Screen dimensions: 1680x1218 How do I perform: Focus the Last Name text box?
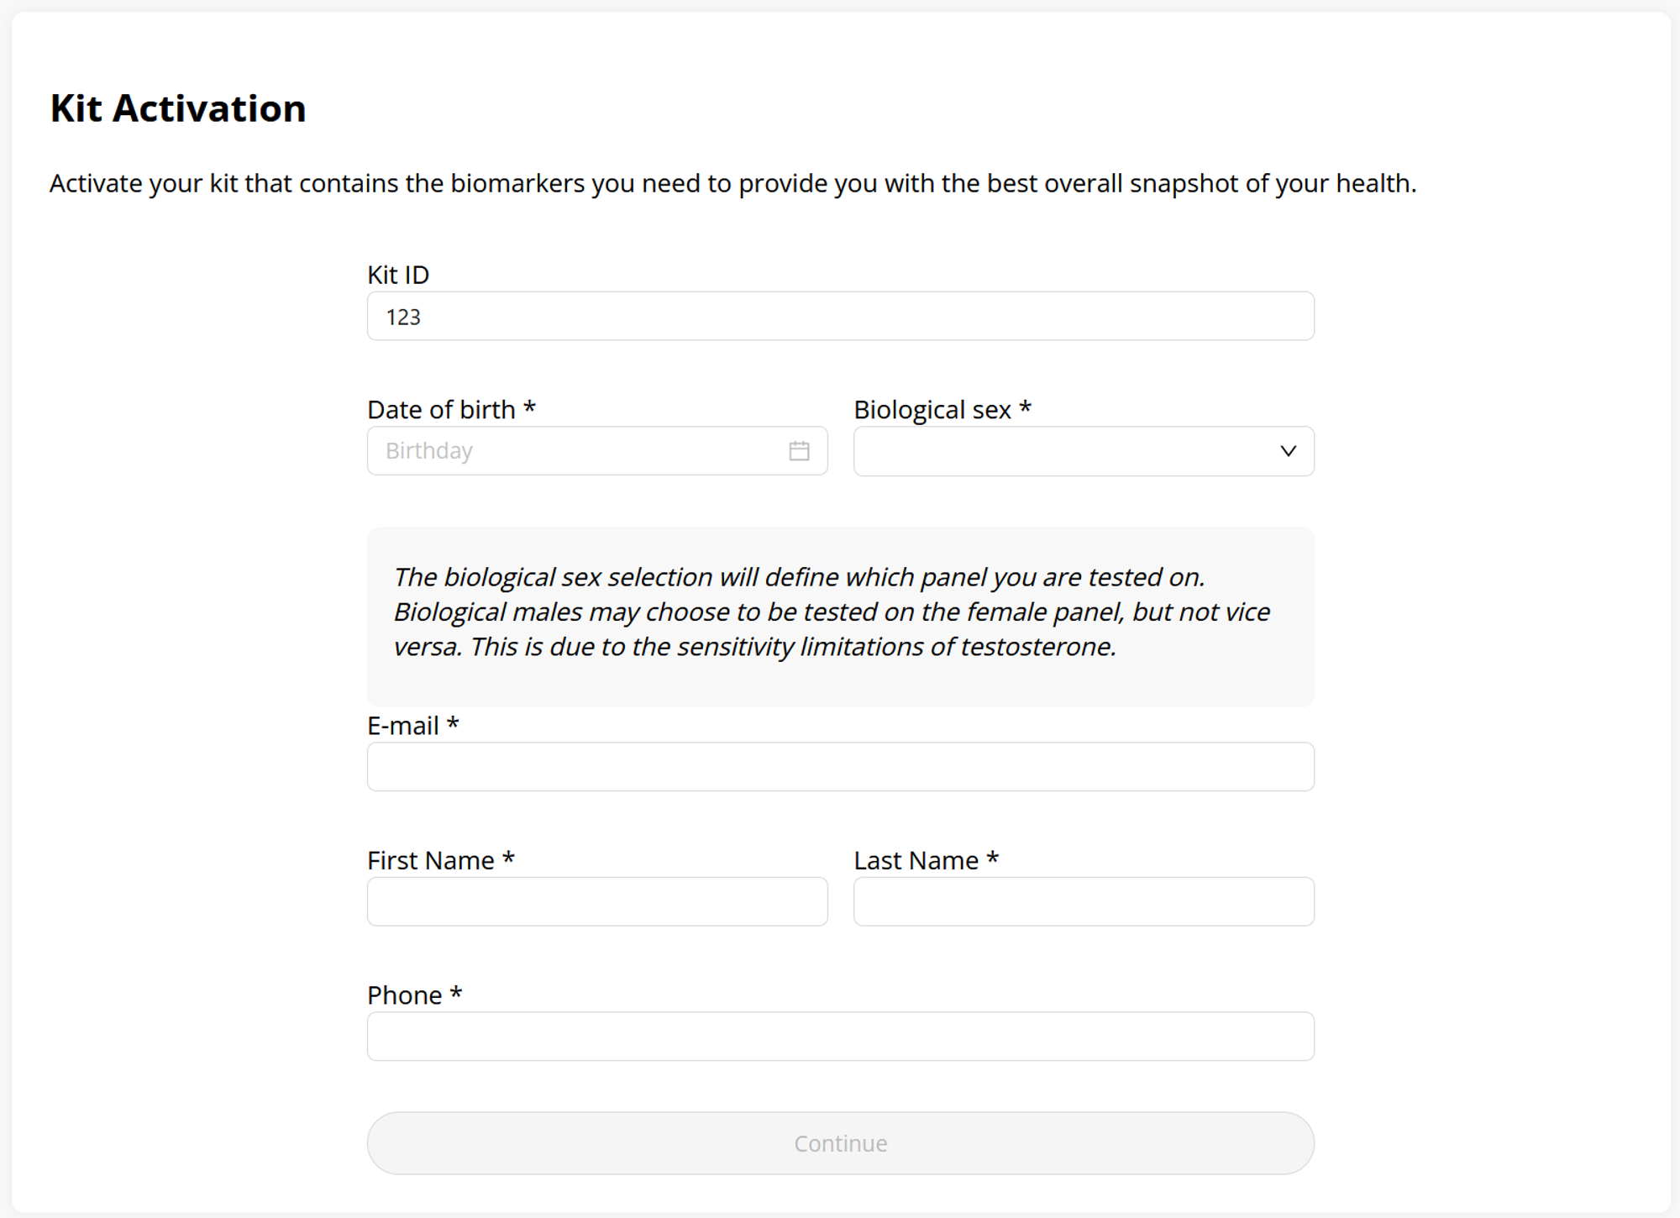pos(1084,901)
